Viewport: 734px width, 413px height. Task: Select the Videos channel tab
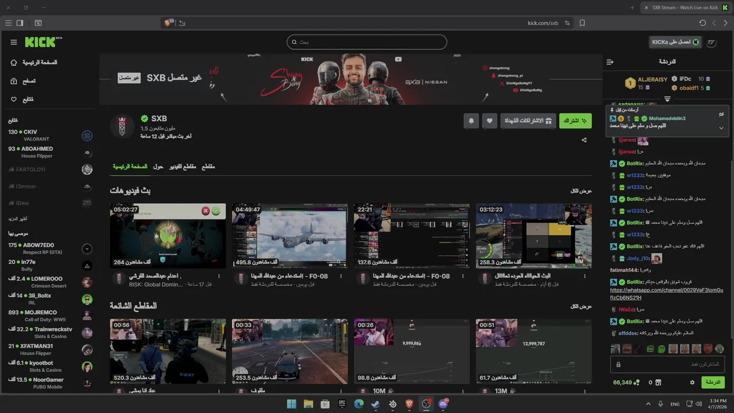tap(182, 166)
